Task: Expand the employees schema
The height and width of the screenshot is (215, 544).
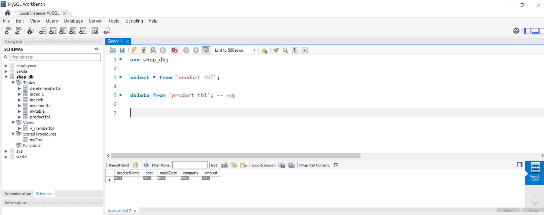Action: [x=6, y=66]
